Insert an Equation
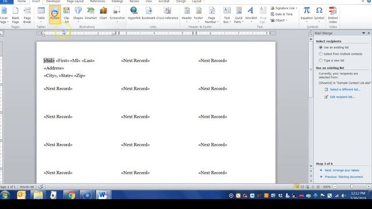 [x=306, y=15]
